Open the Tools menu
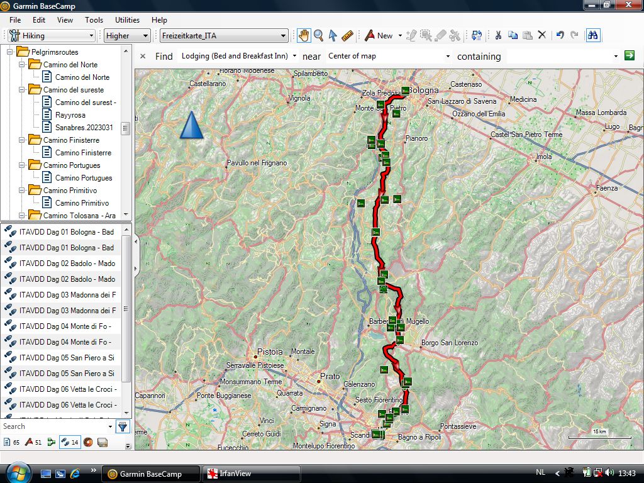644x483 pixels. 94,20
